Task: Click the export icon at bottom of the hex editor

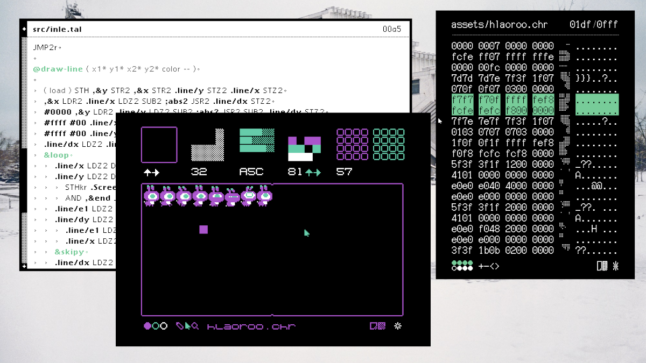Action: click(x=599, y=266)
